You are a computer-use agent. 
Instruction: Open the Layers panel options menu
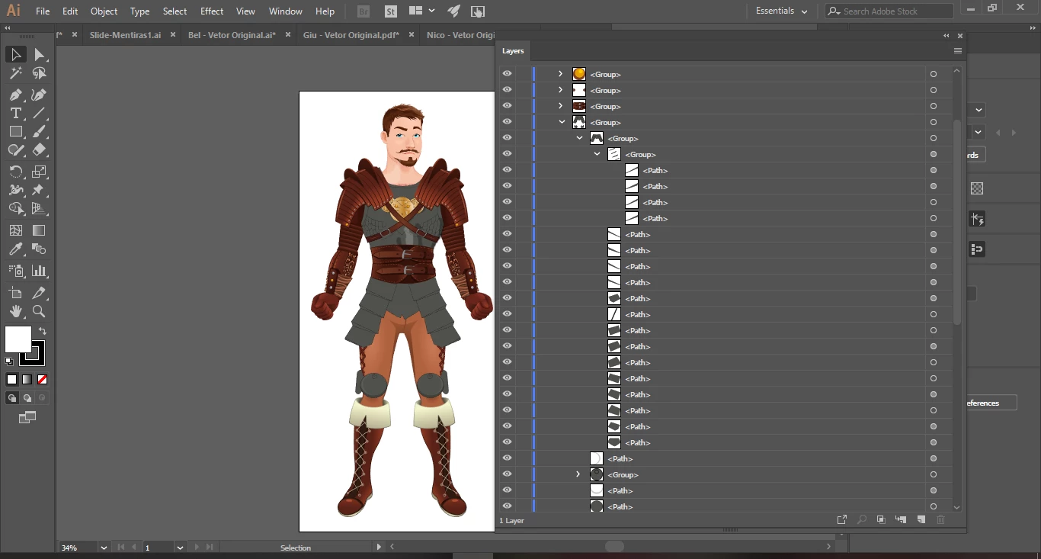click(957, 51)
